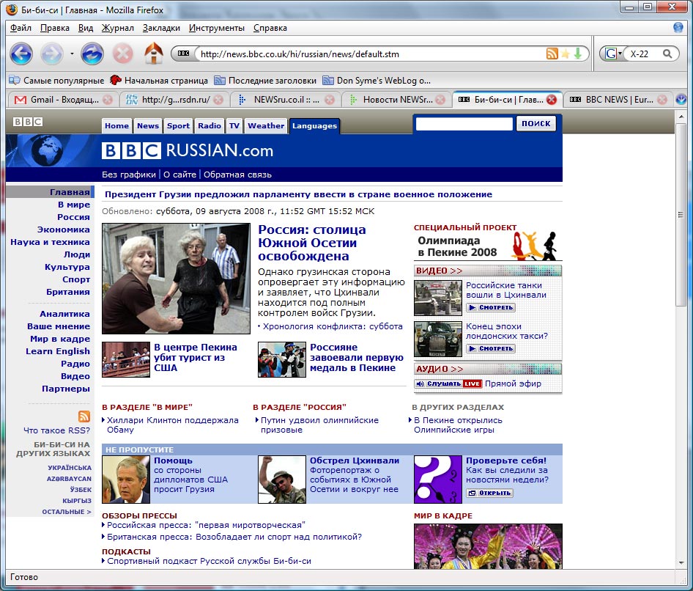Click ОСТАЛЬНЫЕ > to see other languages
The image size is (693, 591).
67,512
